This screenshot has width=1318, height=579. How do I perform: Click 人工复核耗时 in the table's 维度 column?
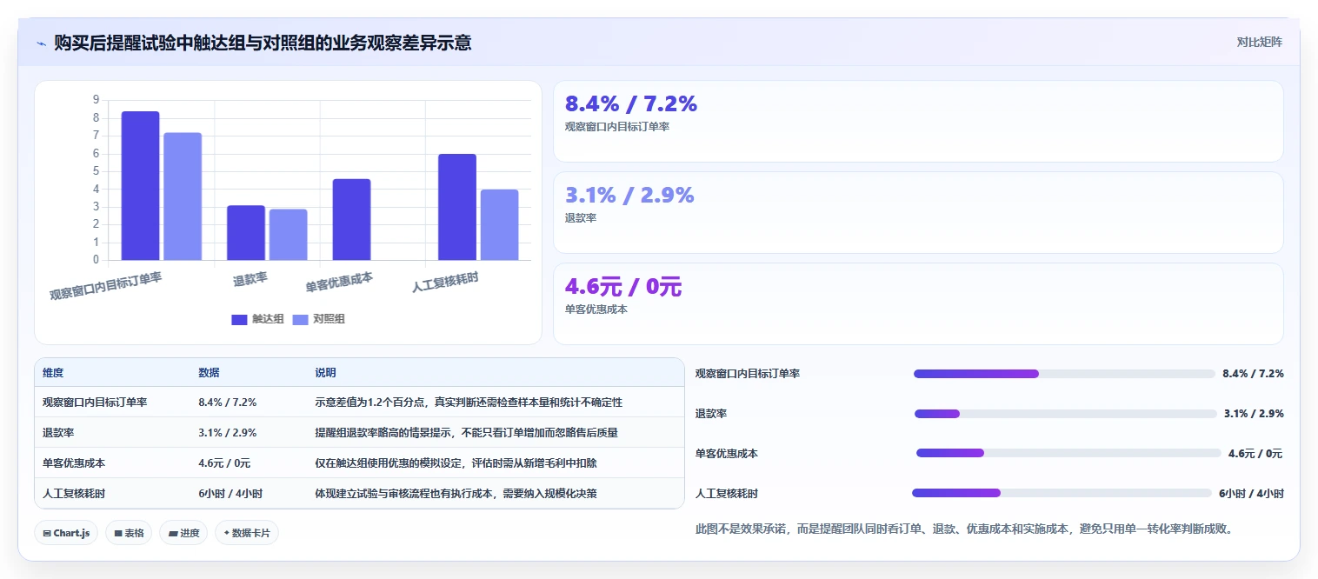click(x=74, y=494)
